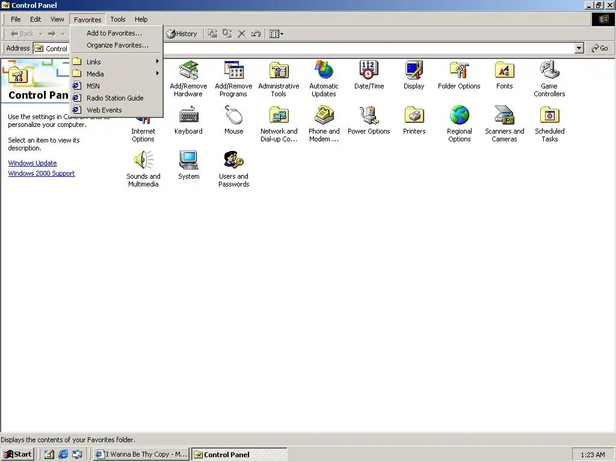The width and height of the screenshot is (616, 462).
Task: Select Web Events favorite
Action: (117, 110)
